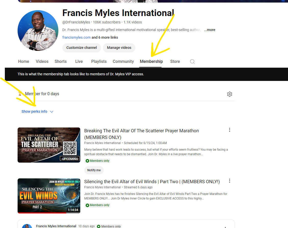This screenshot has width=288, height=228.
Task: Switch to the Community tab
Action: (x=123, y=61)
